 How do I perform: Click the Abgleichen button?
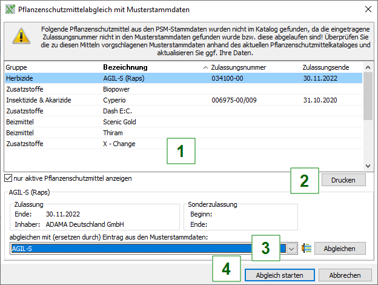(340, 249)
